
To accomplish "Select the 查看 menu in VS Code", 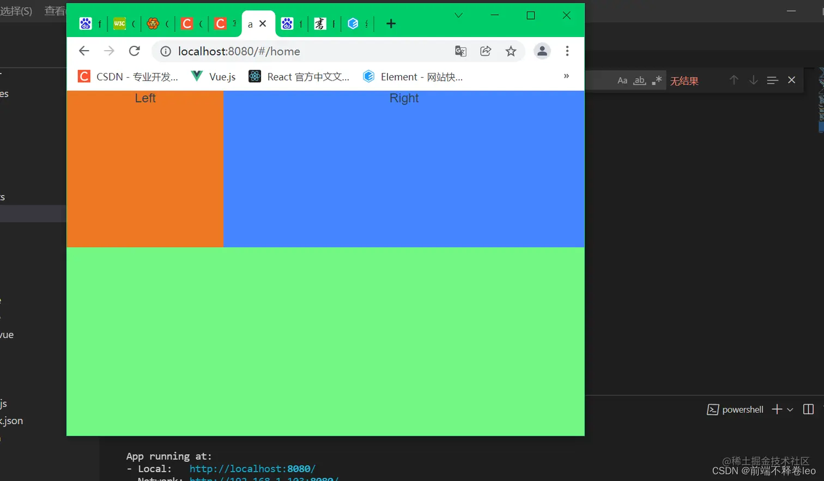I will pos(54,10).
